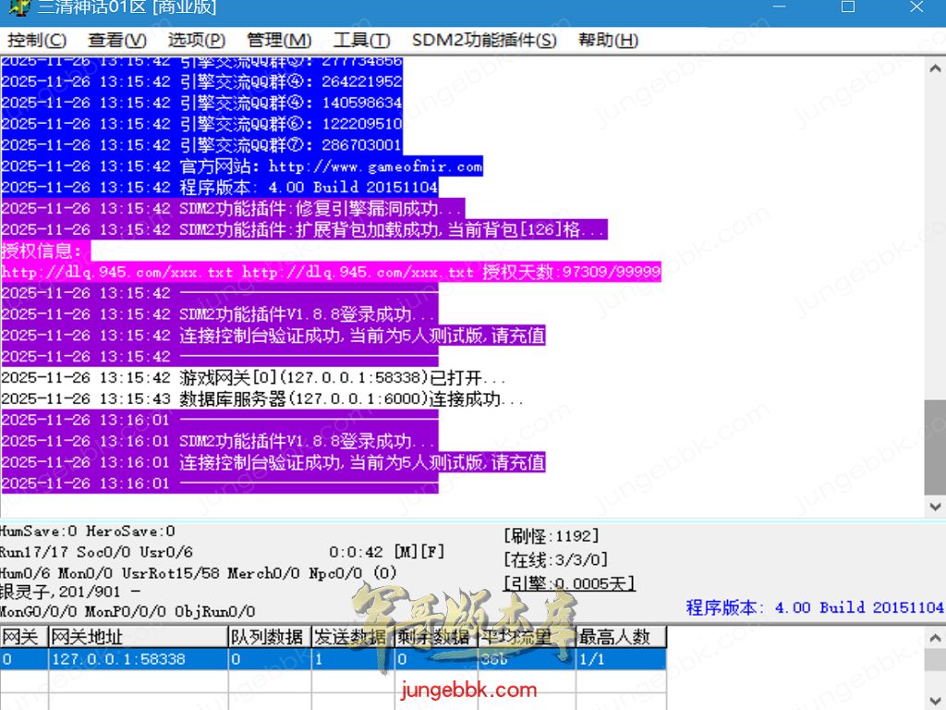Image resolution: width=946 pixels, height=710 pixels.
Task: Maximize the 三清神话01区 window
Action: [x=847, y=7]
